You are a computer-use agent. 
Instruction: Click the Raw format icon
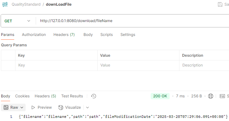pyautogui.click(x=6, y=107)
